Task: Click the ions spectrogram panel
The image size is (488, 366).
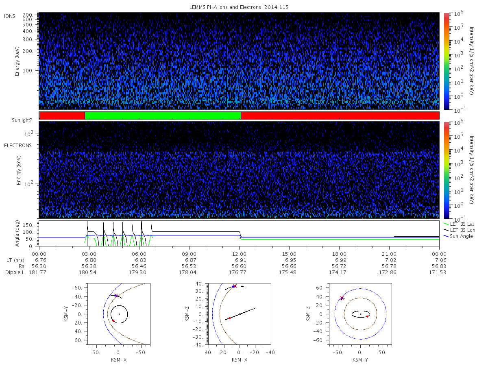Action: (239, 61)
